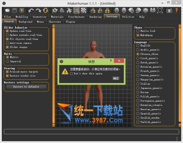Viewport: 183px width, 143px height.
Task: Switch to Plugins settings sub-tab
Action: pos(70,22)
